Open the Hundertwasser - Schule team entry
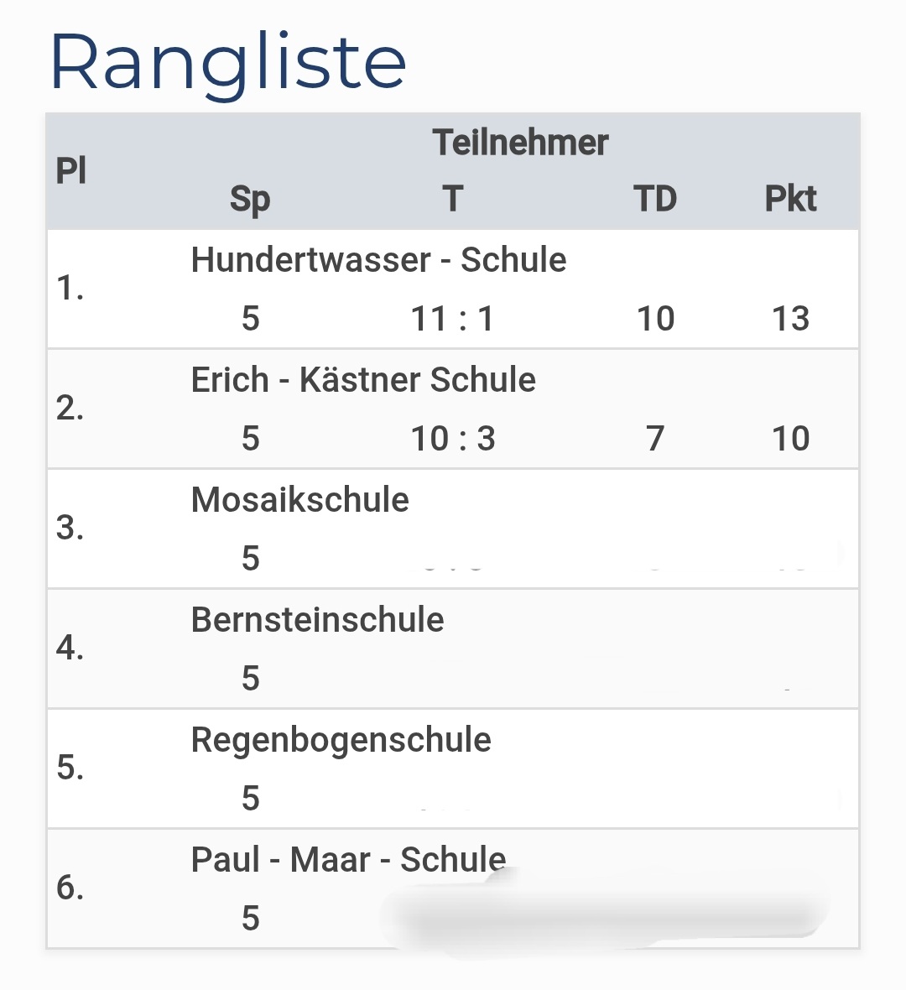The image size is (906, 990). 378,260
